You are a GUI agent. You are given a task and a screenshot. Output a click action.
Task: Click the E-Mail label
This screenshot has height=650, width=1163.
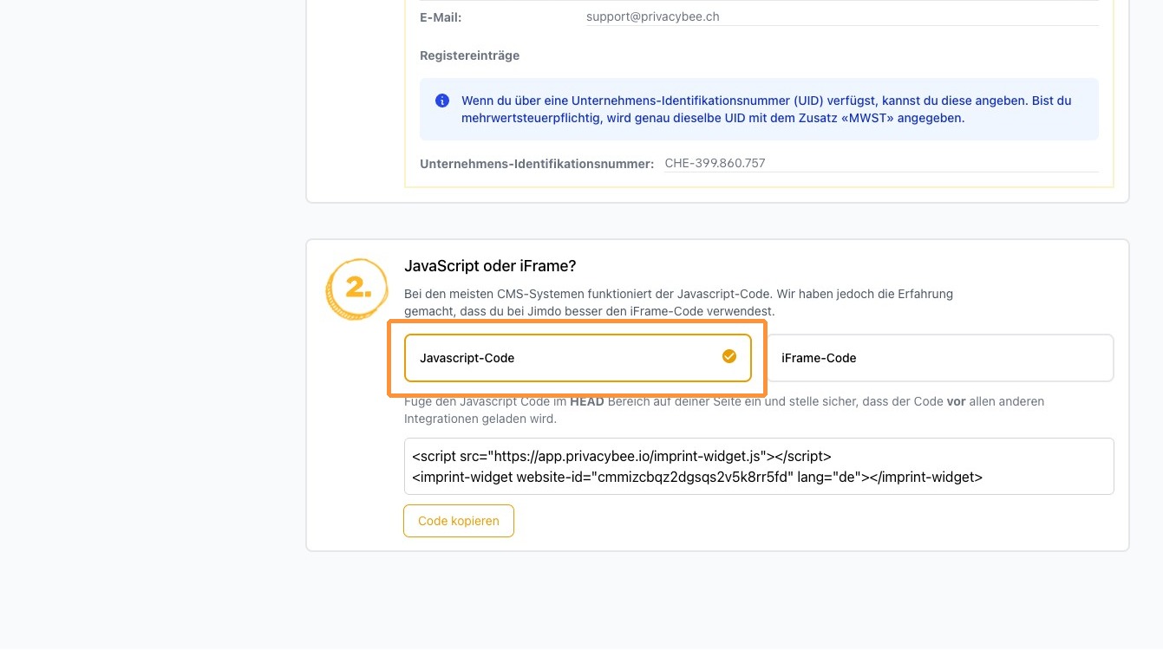[x=441, y=16]
